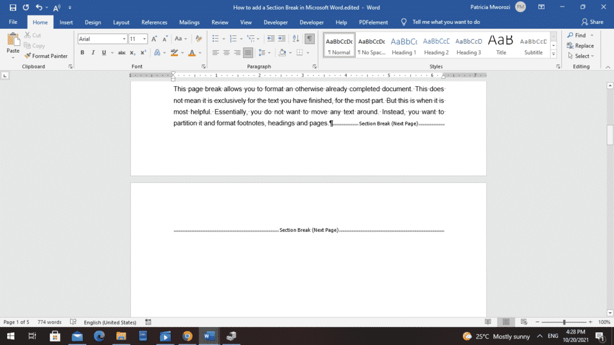Switch to Read Mode view

pos(488,322)
